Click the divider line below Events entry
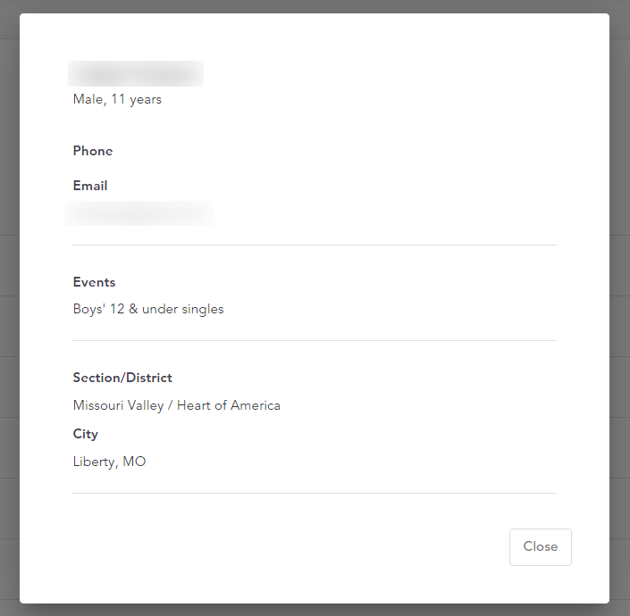 pos(315,340)
